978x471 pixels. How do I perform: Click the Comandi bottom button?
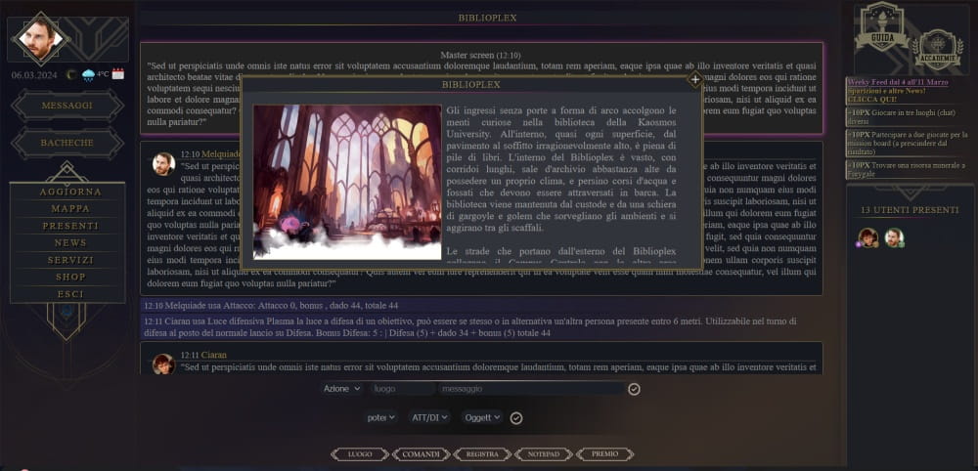click(421, 454)
